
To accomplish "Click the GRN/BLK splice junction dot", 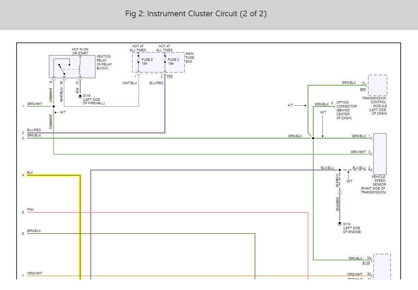I will pos(313,138).
